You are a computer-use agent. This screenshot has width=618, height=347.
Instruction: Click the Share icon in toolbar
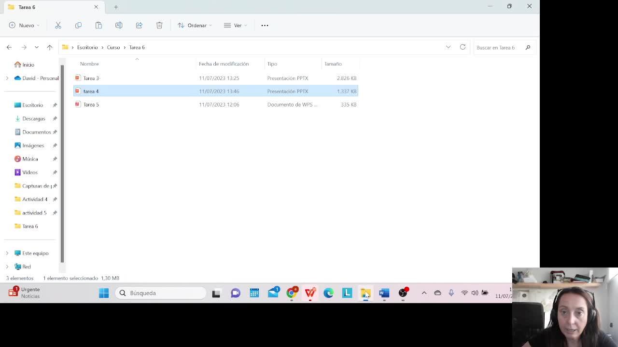[x=139, y=25]
